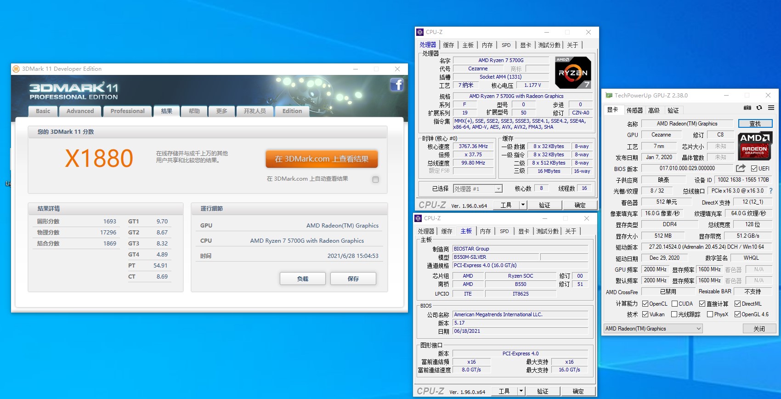
Task: Toggle automatic result viewing on 3DMark.com checkbox
Action: [x=376, y=180]
